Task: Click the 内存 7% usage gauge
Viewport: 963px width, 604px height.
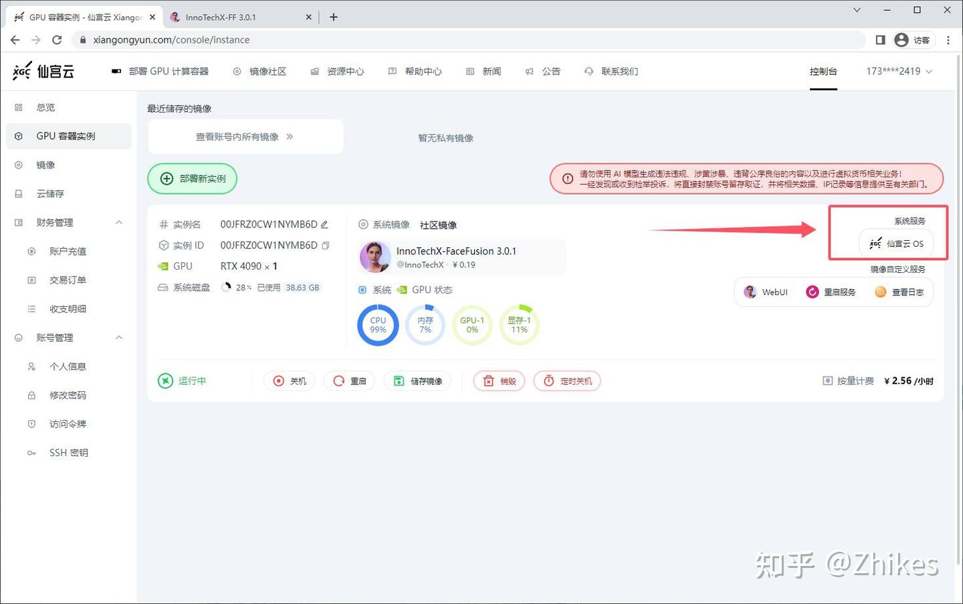Action: point(425,325)
